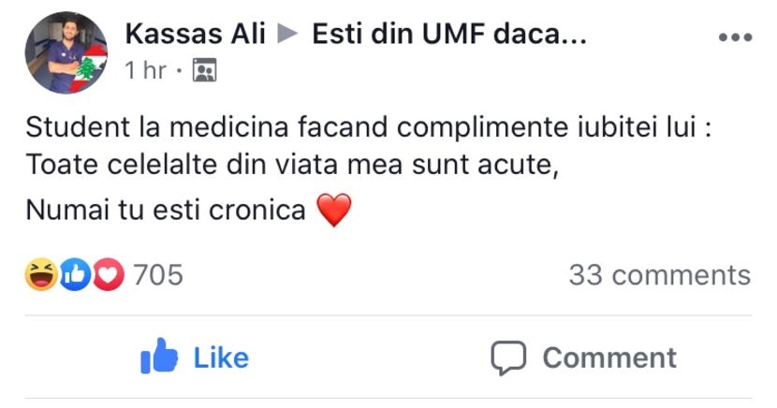Click the Haha laughing reaction icon
Viewport: 777px width, 408px height.
pos(41,275)
